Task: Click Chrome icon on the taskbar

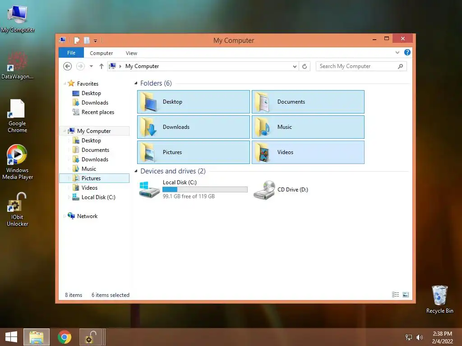Action: coord(64,337)
